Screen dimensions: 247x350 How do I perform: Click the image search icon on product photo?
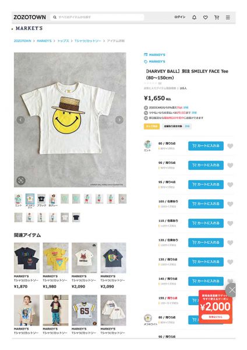(21, 180)
